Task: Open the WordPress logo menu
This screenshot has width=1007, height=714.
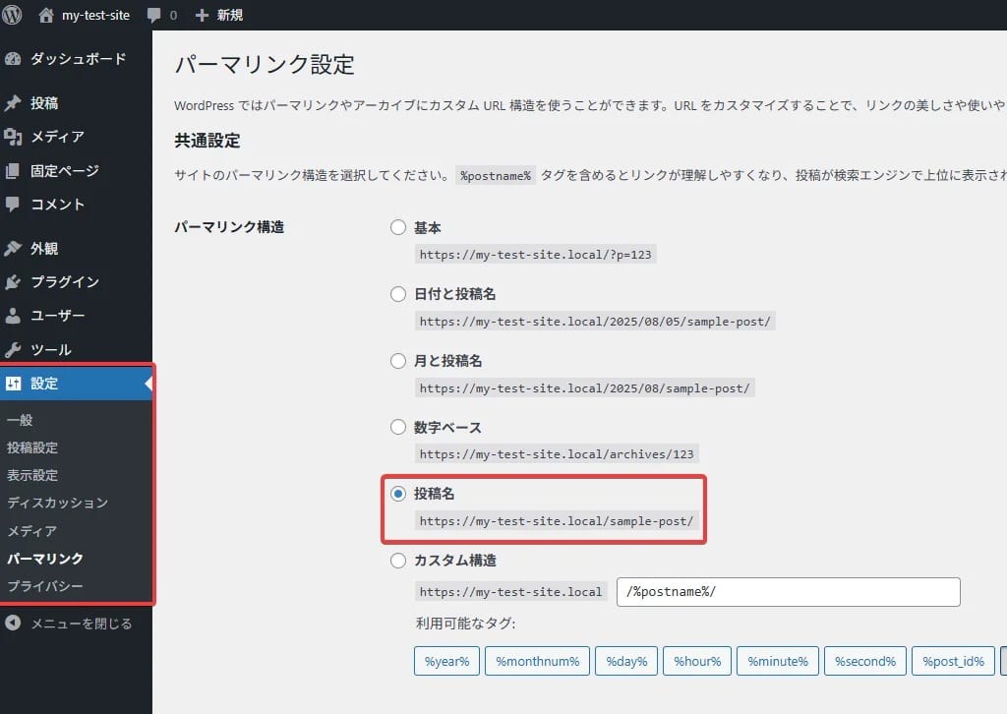Action: [12, 15]
